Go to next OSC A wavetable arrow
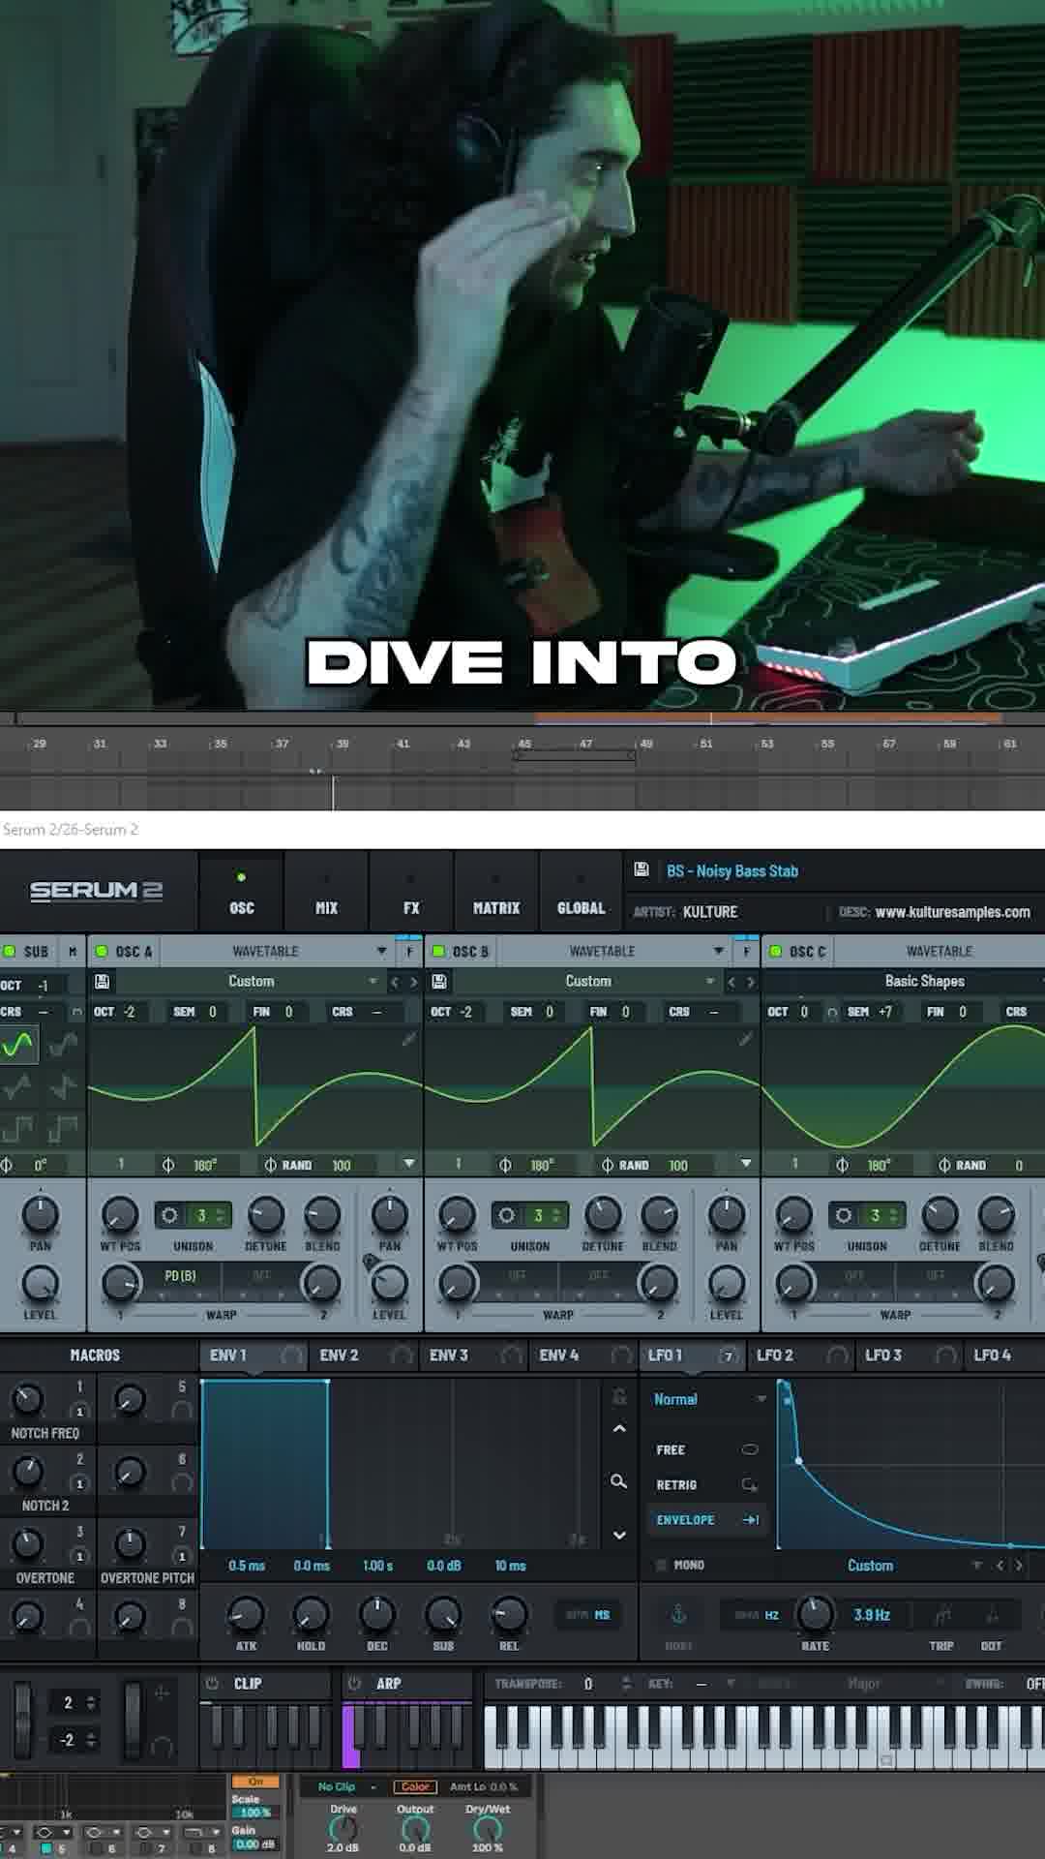The height and width of the screenshot is (1859, 1045). 414,982
